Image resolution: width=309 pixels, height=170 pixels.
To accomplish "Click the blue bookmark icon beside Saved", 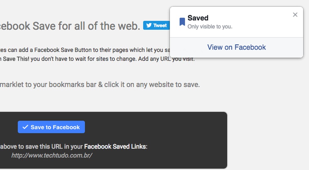I will tap(182, 22).
